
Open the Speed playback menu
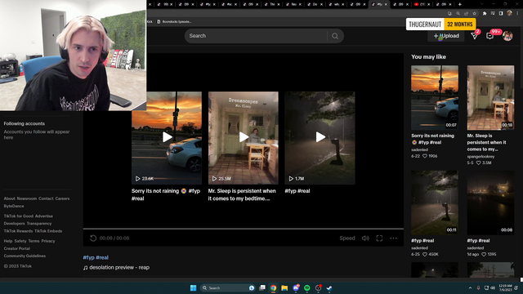point(347,238)
